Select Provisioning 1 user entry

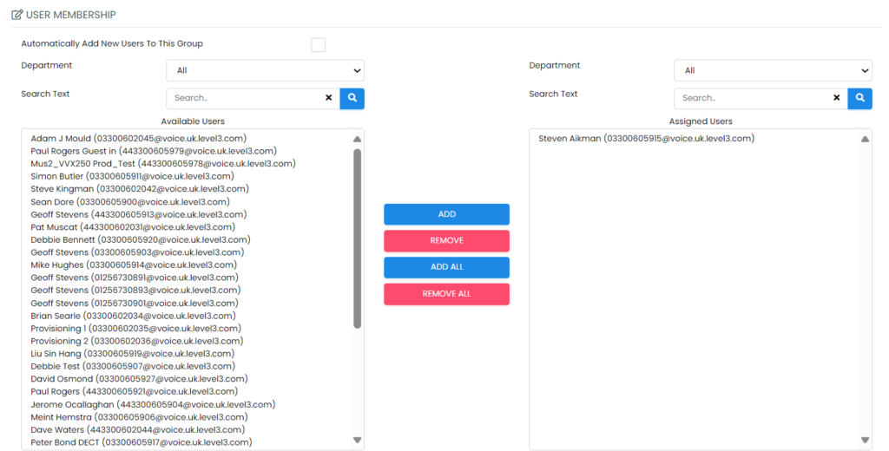136,328
